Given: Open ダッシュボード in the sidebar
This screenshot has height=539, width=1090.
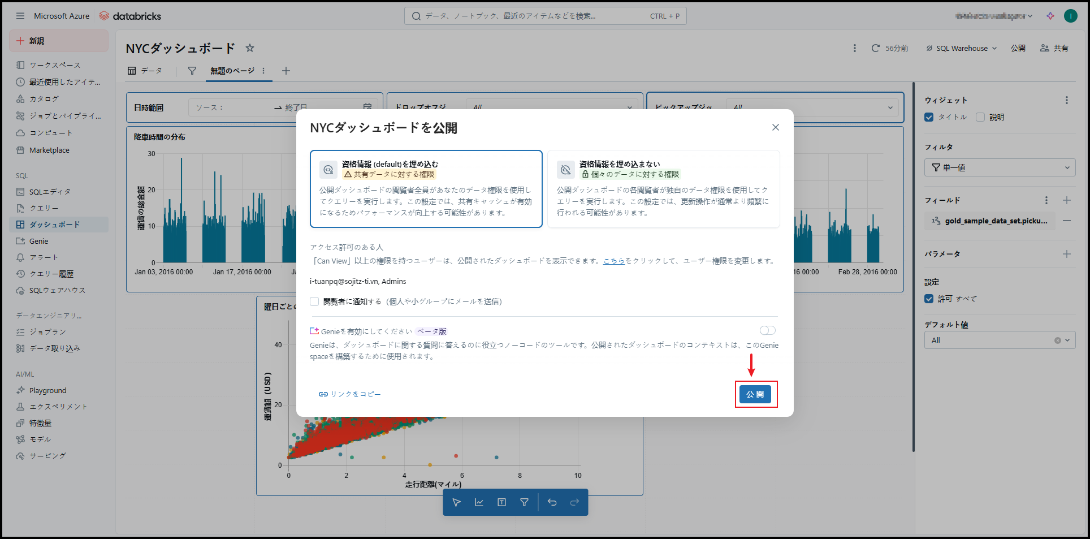Looking at the screenshot, I should pos(59,225).
